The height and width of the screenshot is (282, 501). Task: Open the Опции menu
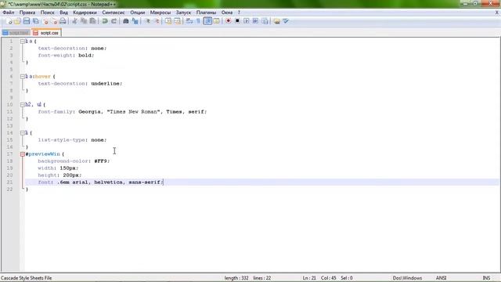138,13
